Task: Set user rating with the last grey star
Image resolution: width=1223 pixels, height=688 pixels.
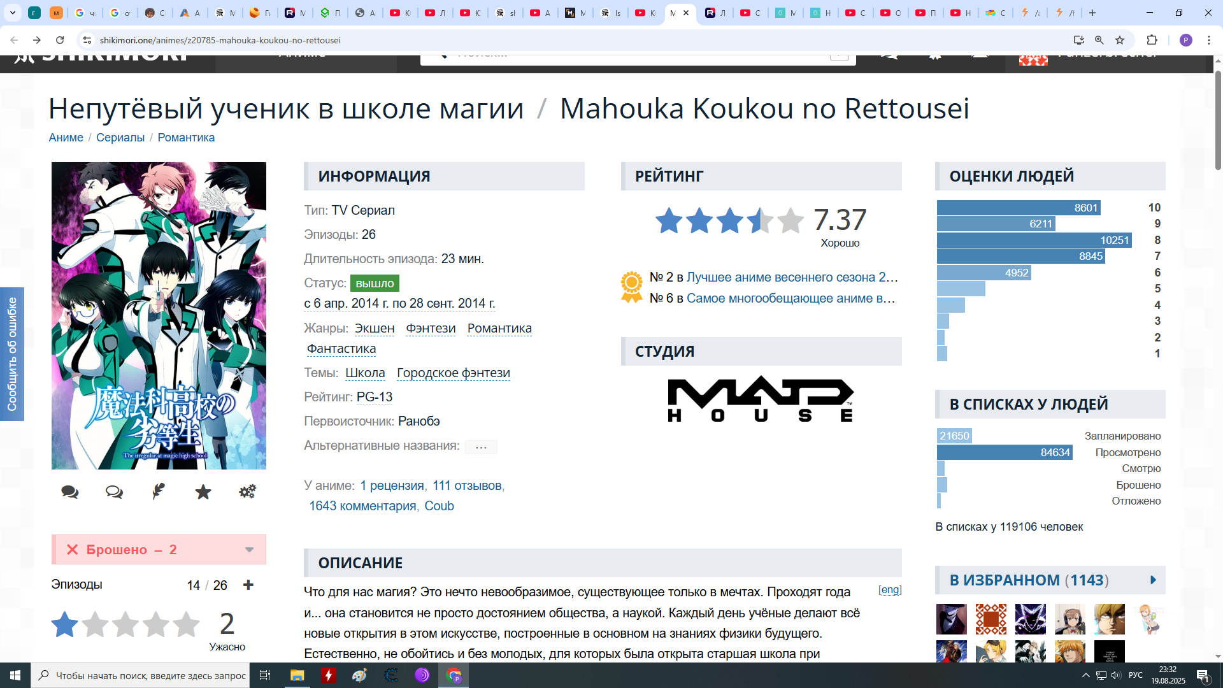Action: (x=187, y=625)
